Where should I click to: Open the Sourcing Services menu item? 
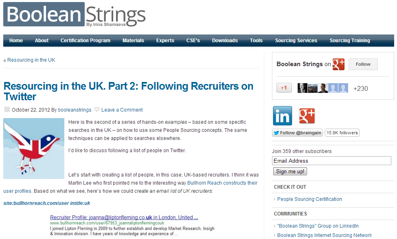[x=296, y=41]
